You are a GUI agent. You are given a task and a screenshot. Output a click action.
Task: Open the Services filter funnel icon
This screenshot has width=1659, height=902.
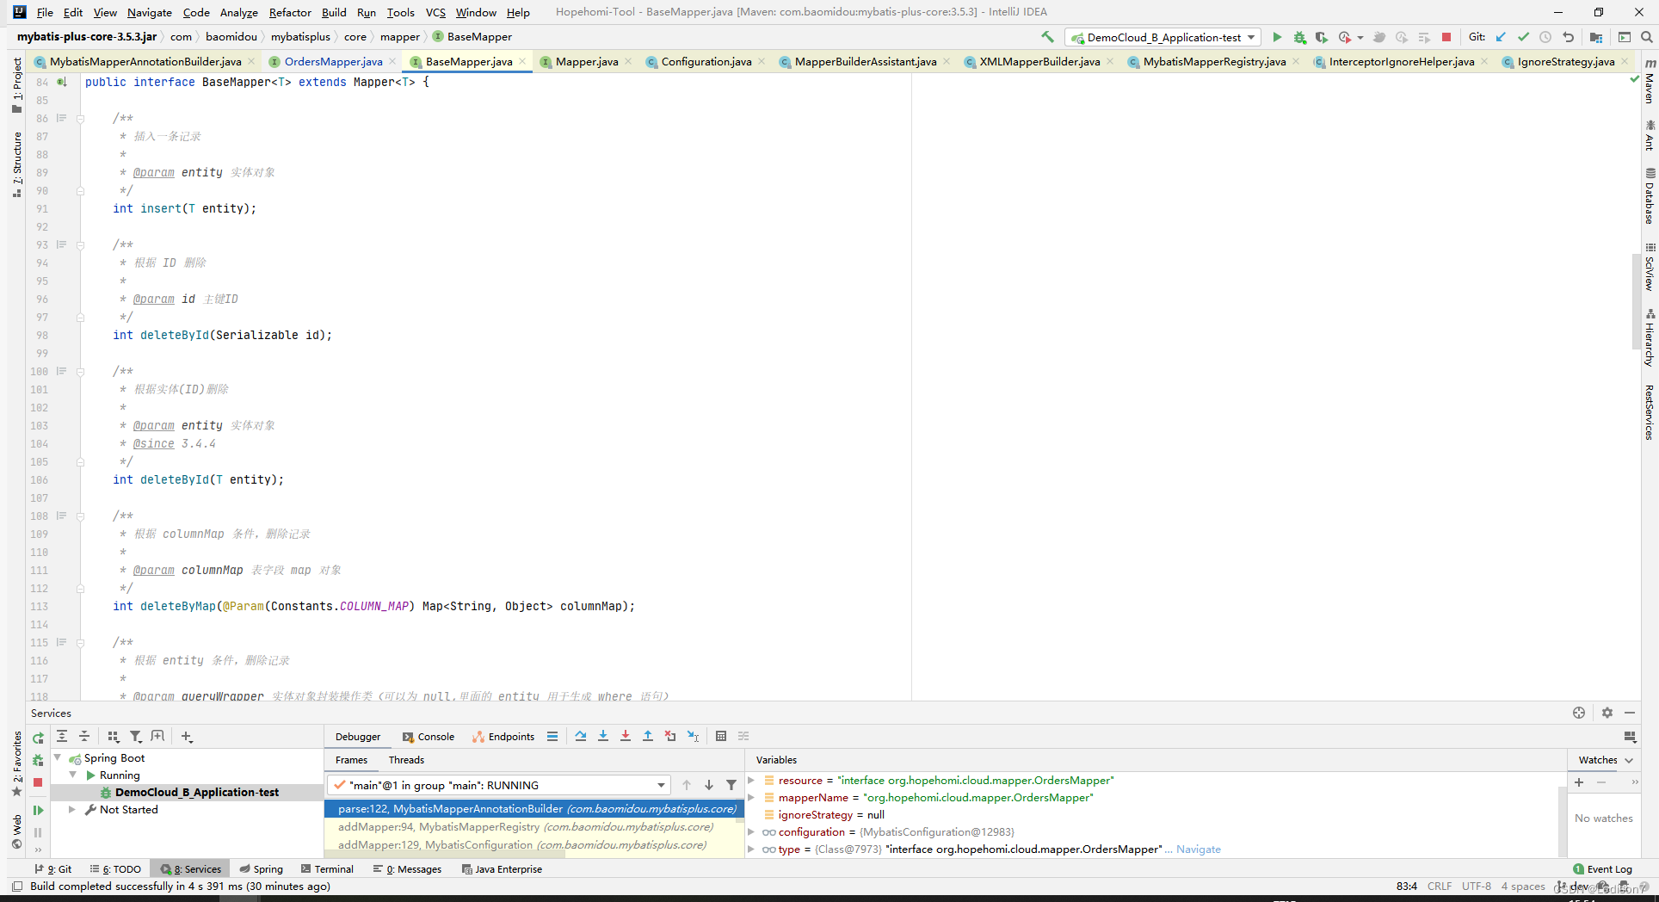(135, 736)
